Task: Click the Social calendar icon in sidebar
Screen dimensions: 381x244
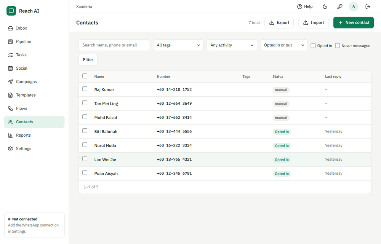Action: point(10,68)
